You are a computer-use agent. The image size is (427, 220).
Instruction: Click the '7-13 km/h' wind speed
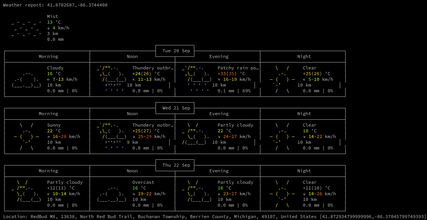pos(65,79)
